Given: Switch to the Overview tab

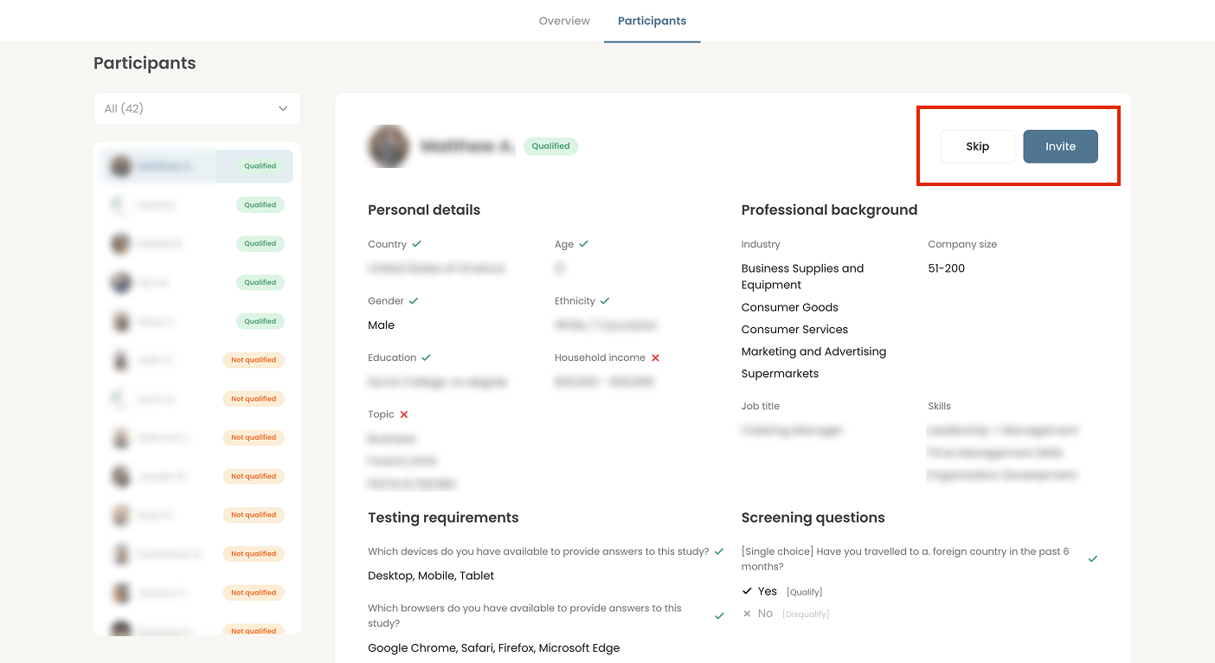Looking at the screenshot, I should [564, 21].
